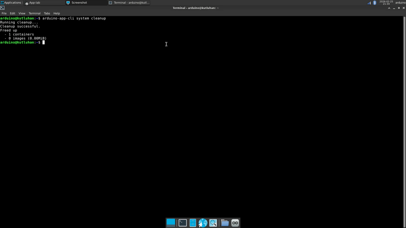Open the Help menu
Screen dimensions: 406x228
[x=57, y=13]
